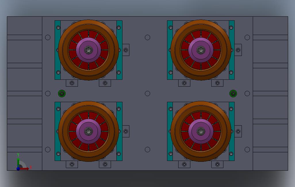Select the center hole in the plate's middle
This screenshot has width=295, height=187.
click(x=147, y=93)
